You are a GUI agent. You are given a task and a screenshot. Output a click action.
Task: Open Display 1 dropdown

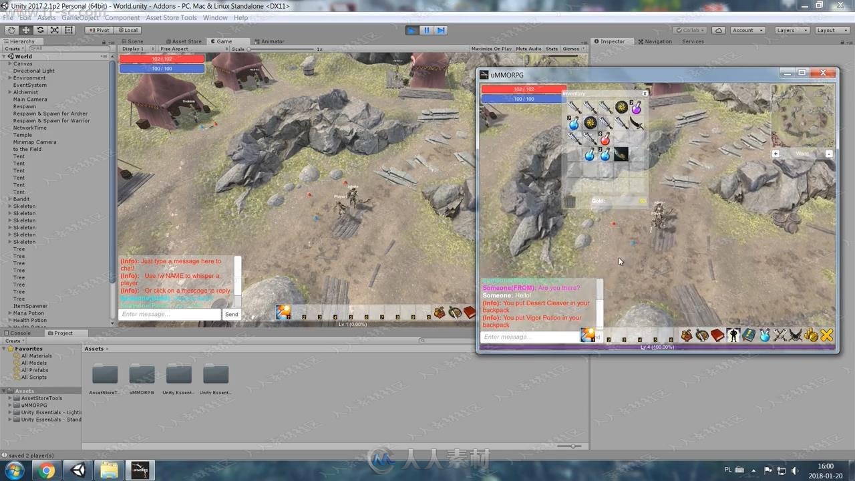[138, 49]
